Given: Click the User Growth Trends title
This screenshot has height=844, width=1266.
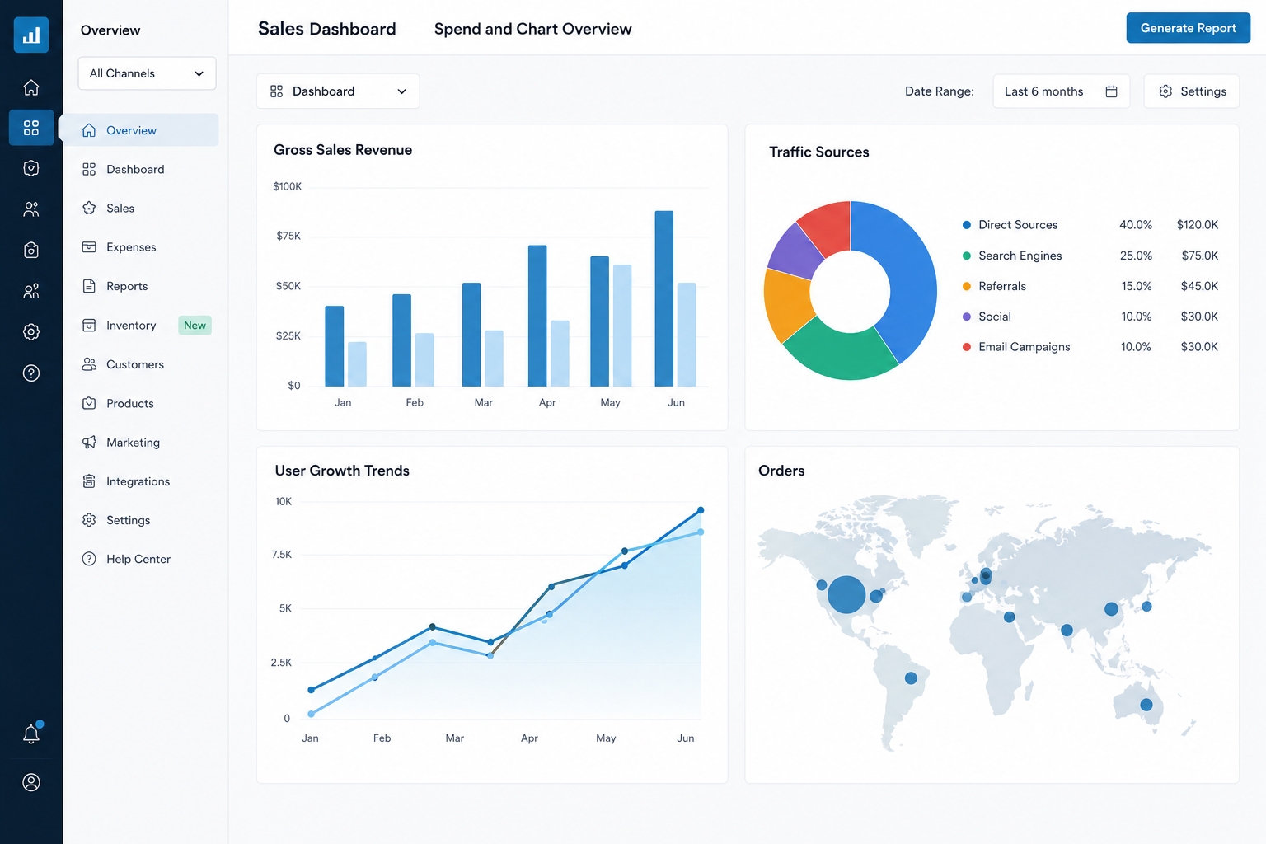Looking at the screenshot, I should 342,471.
